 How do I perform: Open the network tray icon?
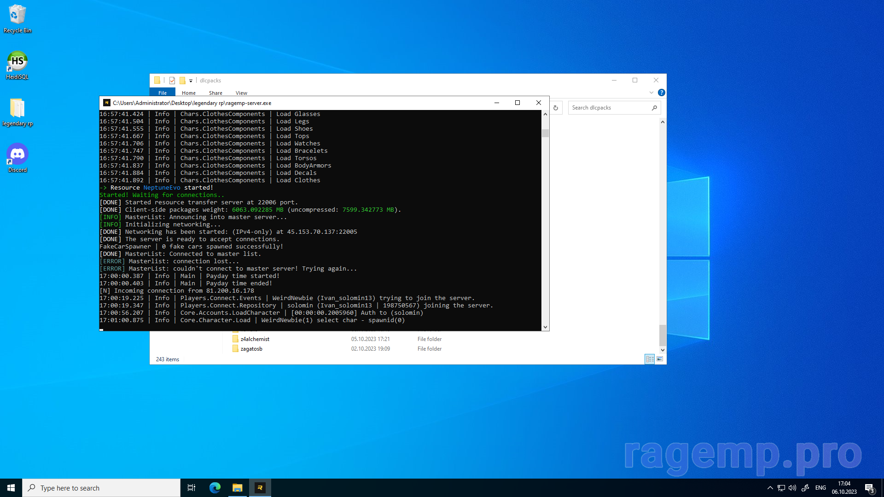pyautogui.click(x=781, y=488)
